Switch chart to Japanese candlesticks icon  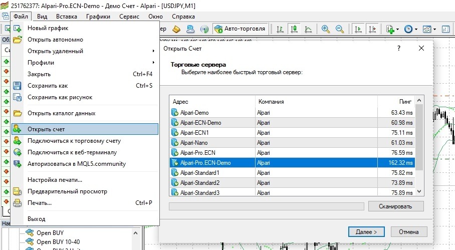(x=294, y=29)
